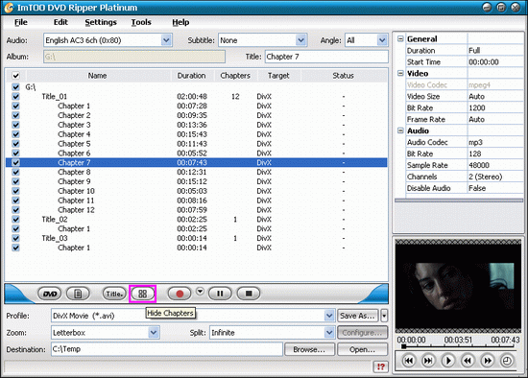Image resolution: width=528 pixels, height=378 pixels.
Task: Click the red record rip button
Action: point(180,294)
